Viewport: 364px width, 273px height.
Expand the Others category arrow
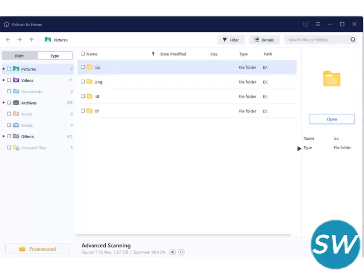(3, 136)
